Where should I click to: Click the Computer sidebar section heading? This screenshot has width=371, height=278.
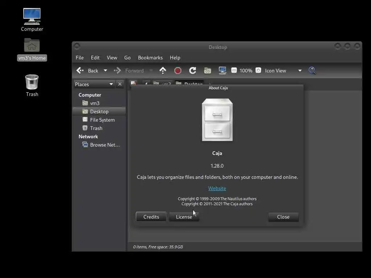[90, 95]
